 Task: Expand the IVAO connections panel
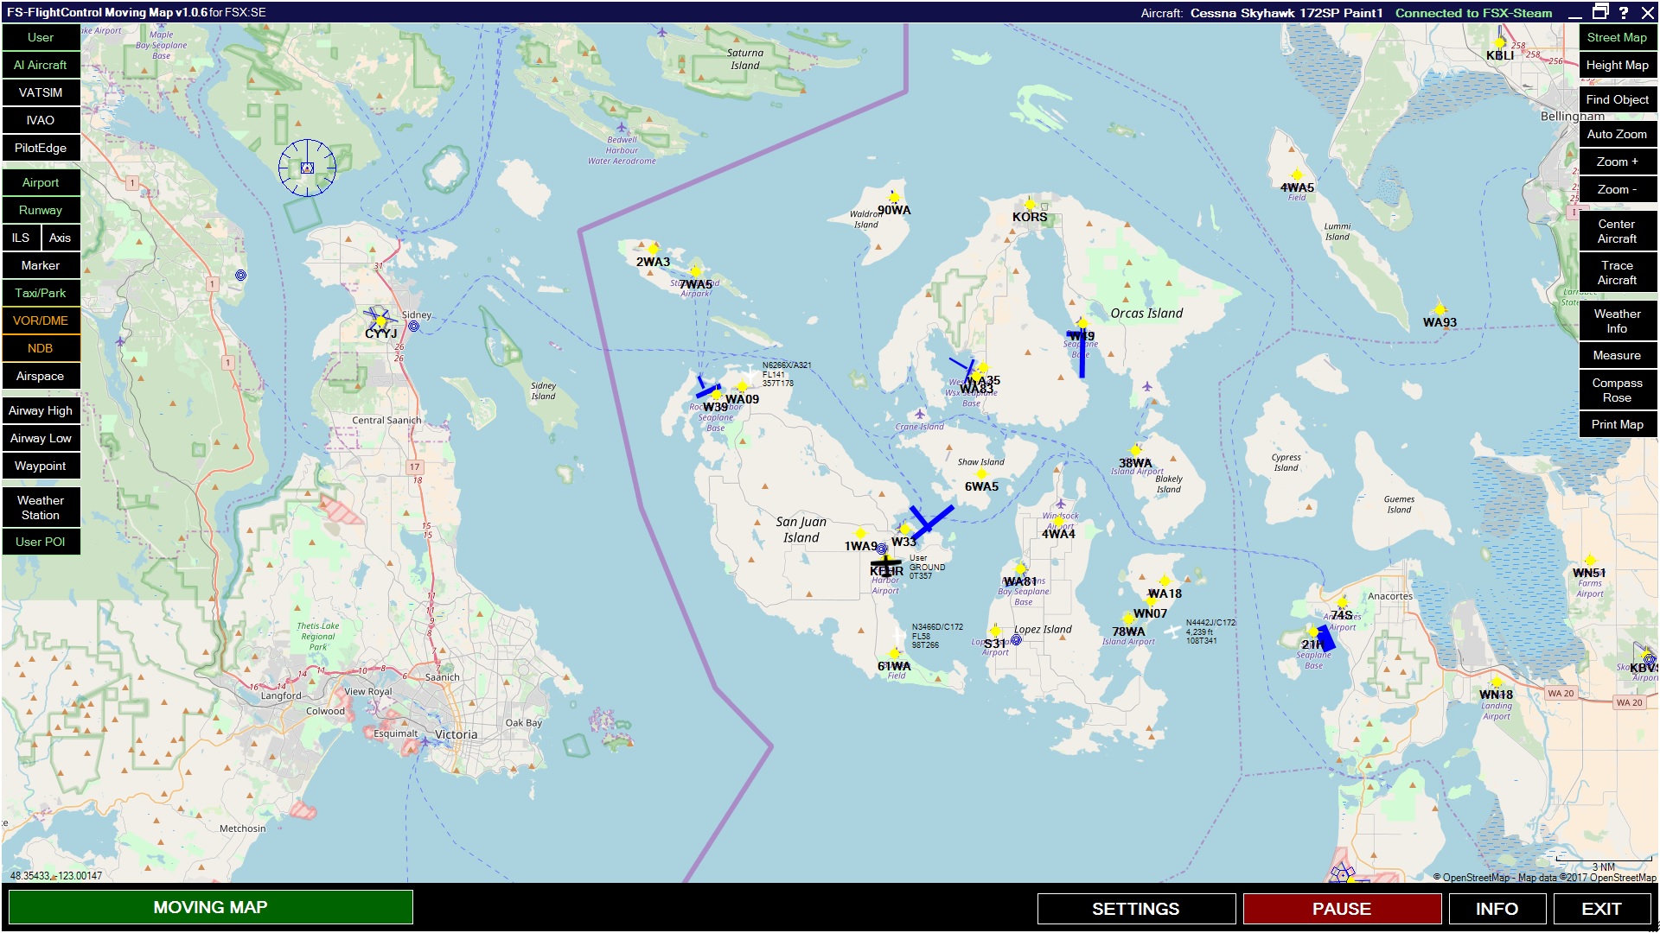pyautogui.click(x=41, y=119)
